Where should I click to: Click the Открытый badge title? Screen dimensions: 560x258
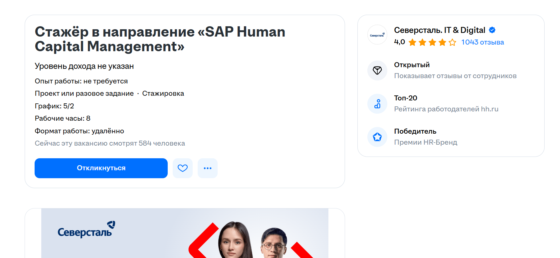pyautogui.click(x=412, y=65)
